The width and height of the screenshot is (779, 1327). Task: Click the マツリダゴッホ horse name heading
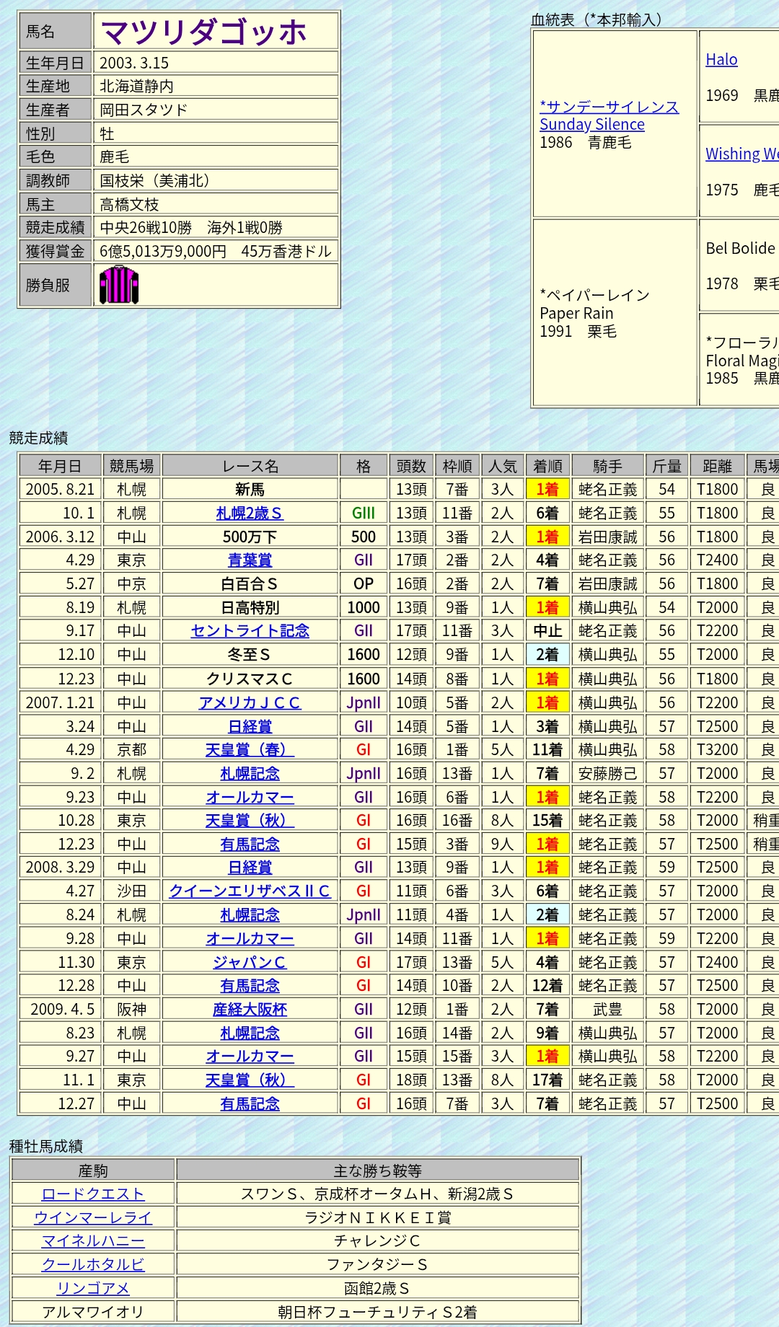(x=204, y=32)
